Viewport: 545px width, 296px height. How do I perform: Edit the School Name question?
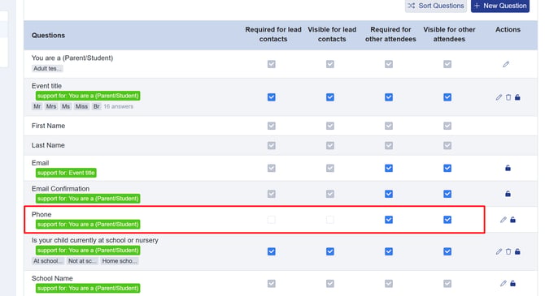point(504,284)
